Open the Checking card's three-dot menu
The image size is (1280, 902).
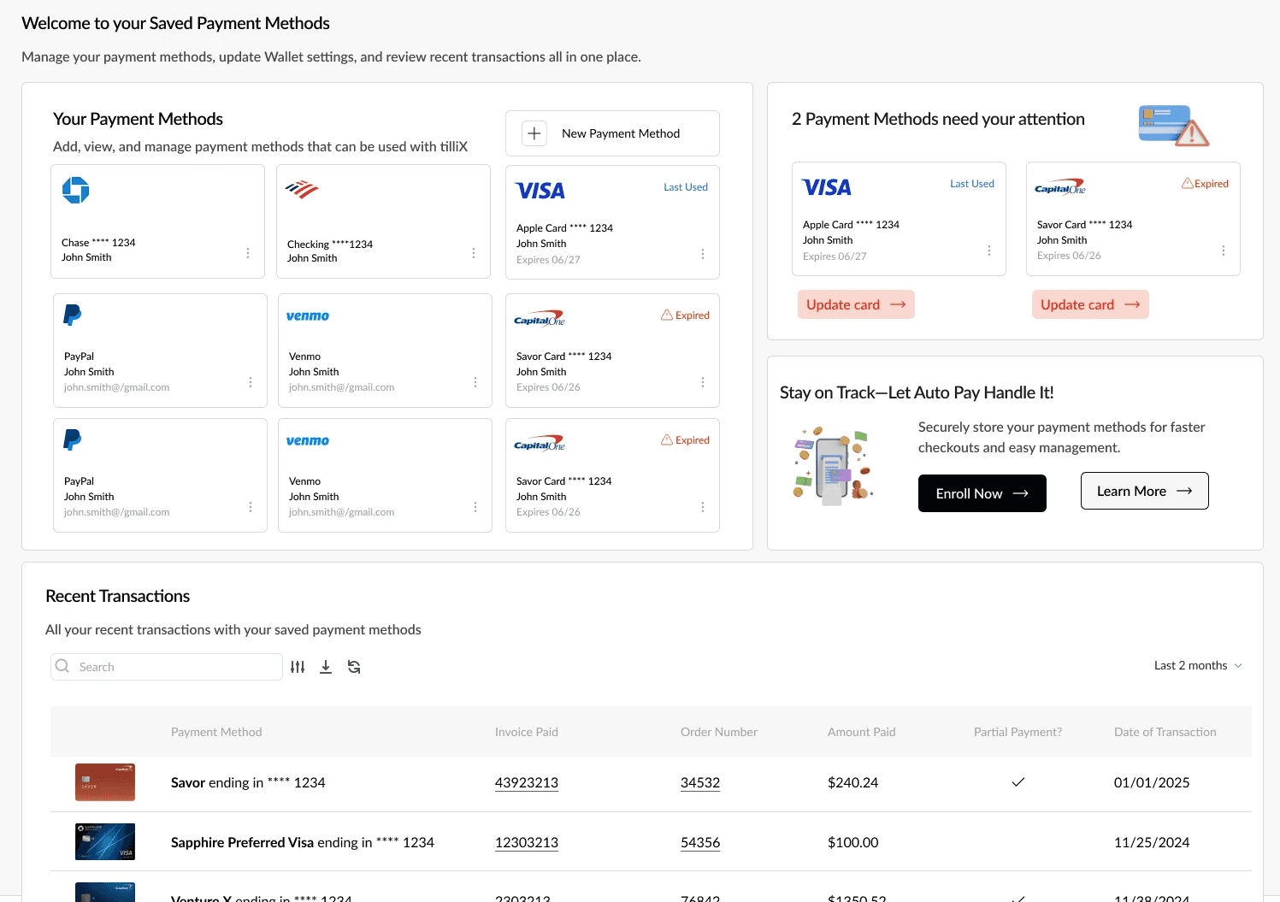click(474, 253)
